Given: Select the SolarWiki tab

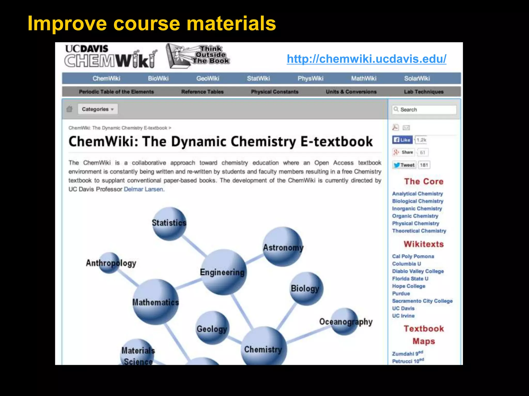Looking at the screenshot, I should [417, 78].
